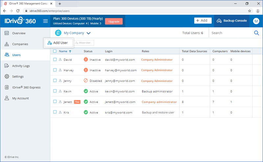Click Jenny's Company Administrator role link
The width and height of the screenshot is (263, 162).
coord(157,81)
